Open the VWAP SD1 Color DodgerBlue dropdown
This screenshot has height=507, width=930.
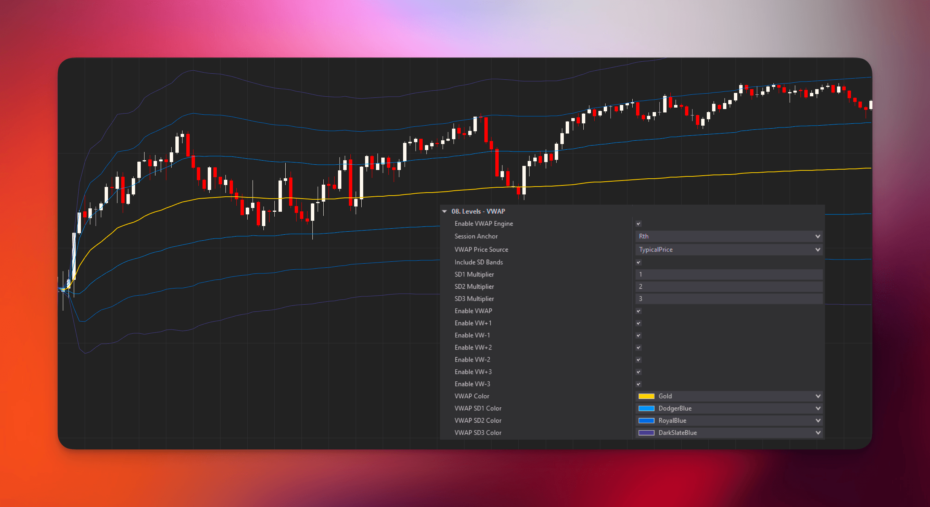[817, 408]
